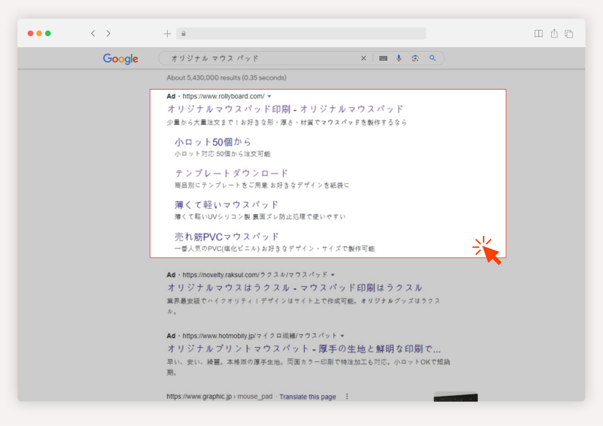This screenshot has height=426, width=603.
Task: Start voice search with microphone icon
Action: tap(399, 58)
